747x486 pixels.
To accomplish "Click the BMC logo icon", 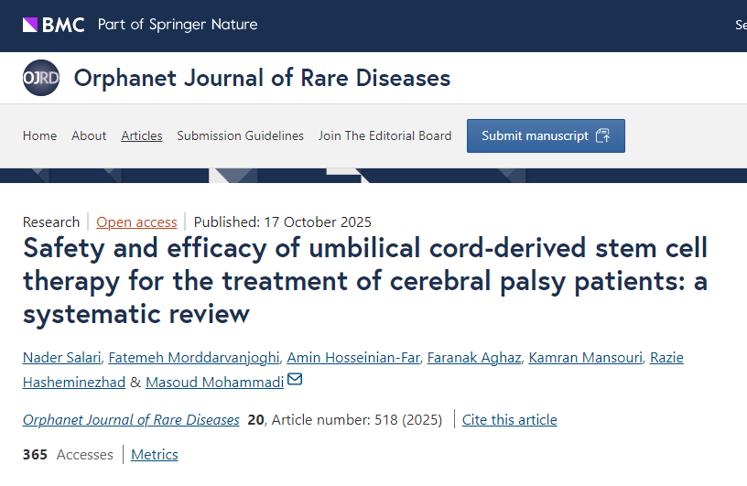I will click(x=30, y=25).
